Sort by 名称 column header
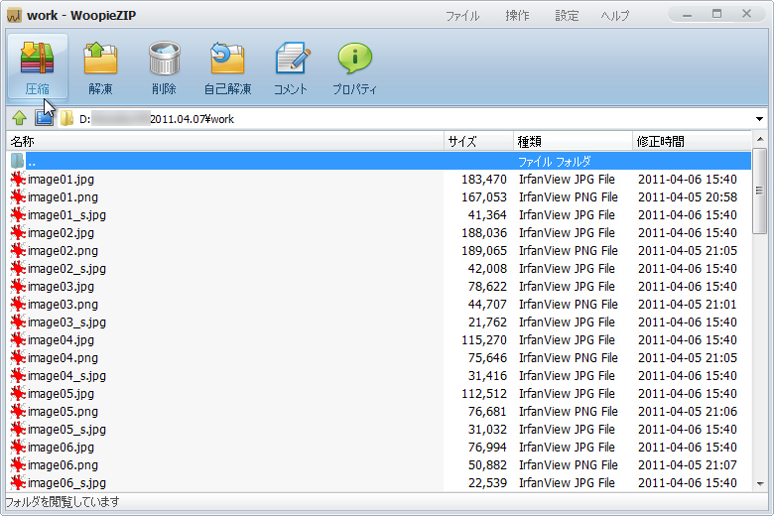Screen dimensions: 774x516 pos(225,142)
